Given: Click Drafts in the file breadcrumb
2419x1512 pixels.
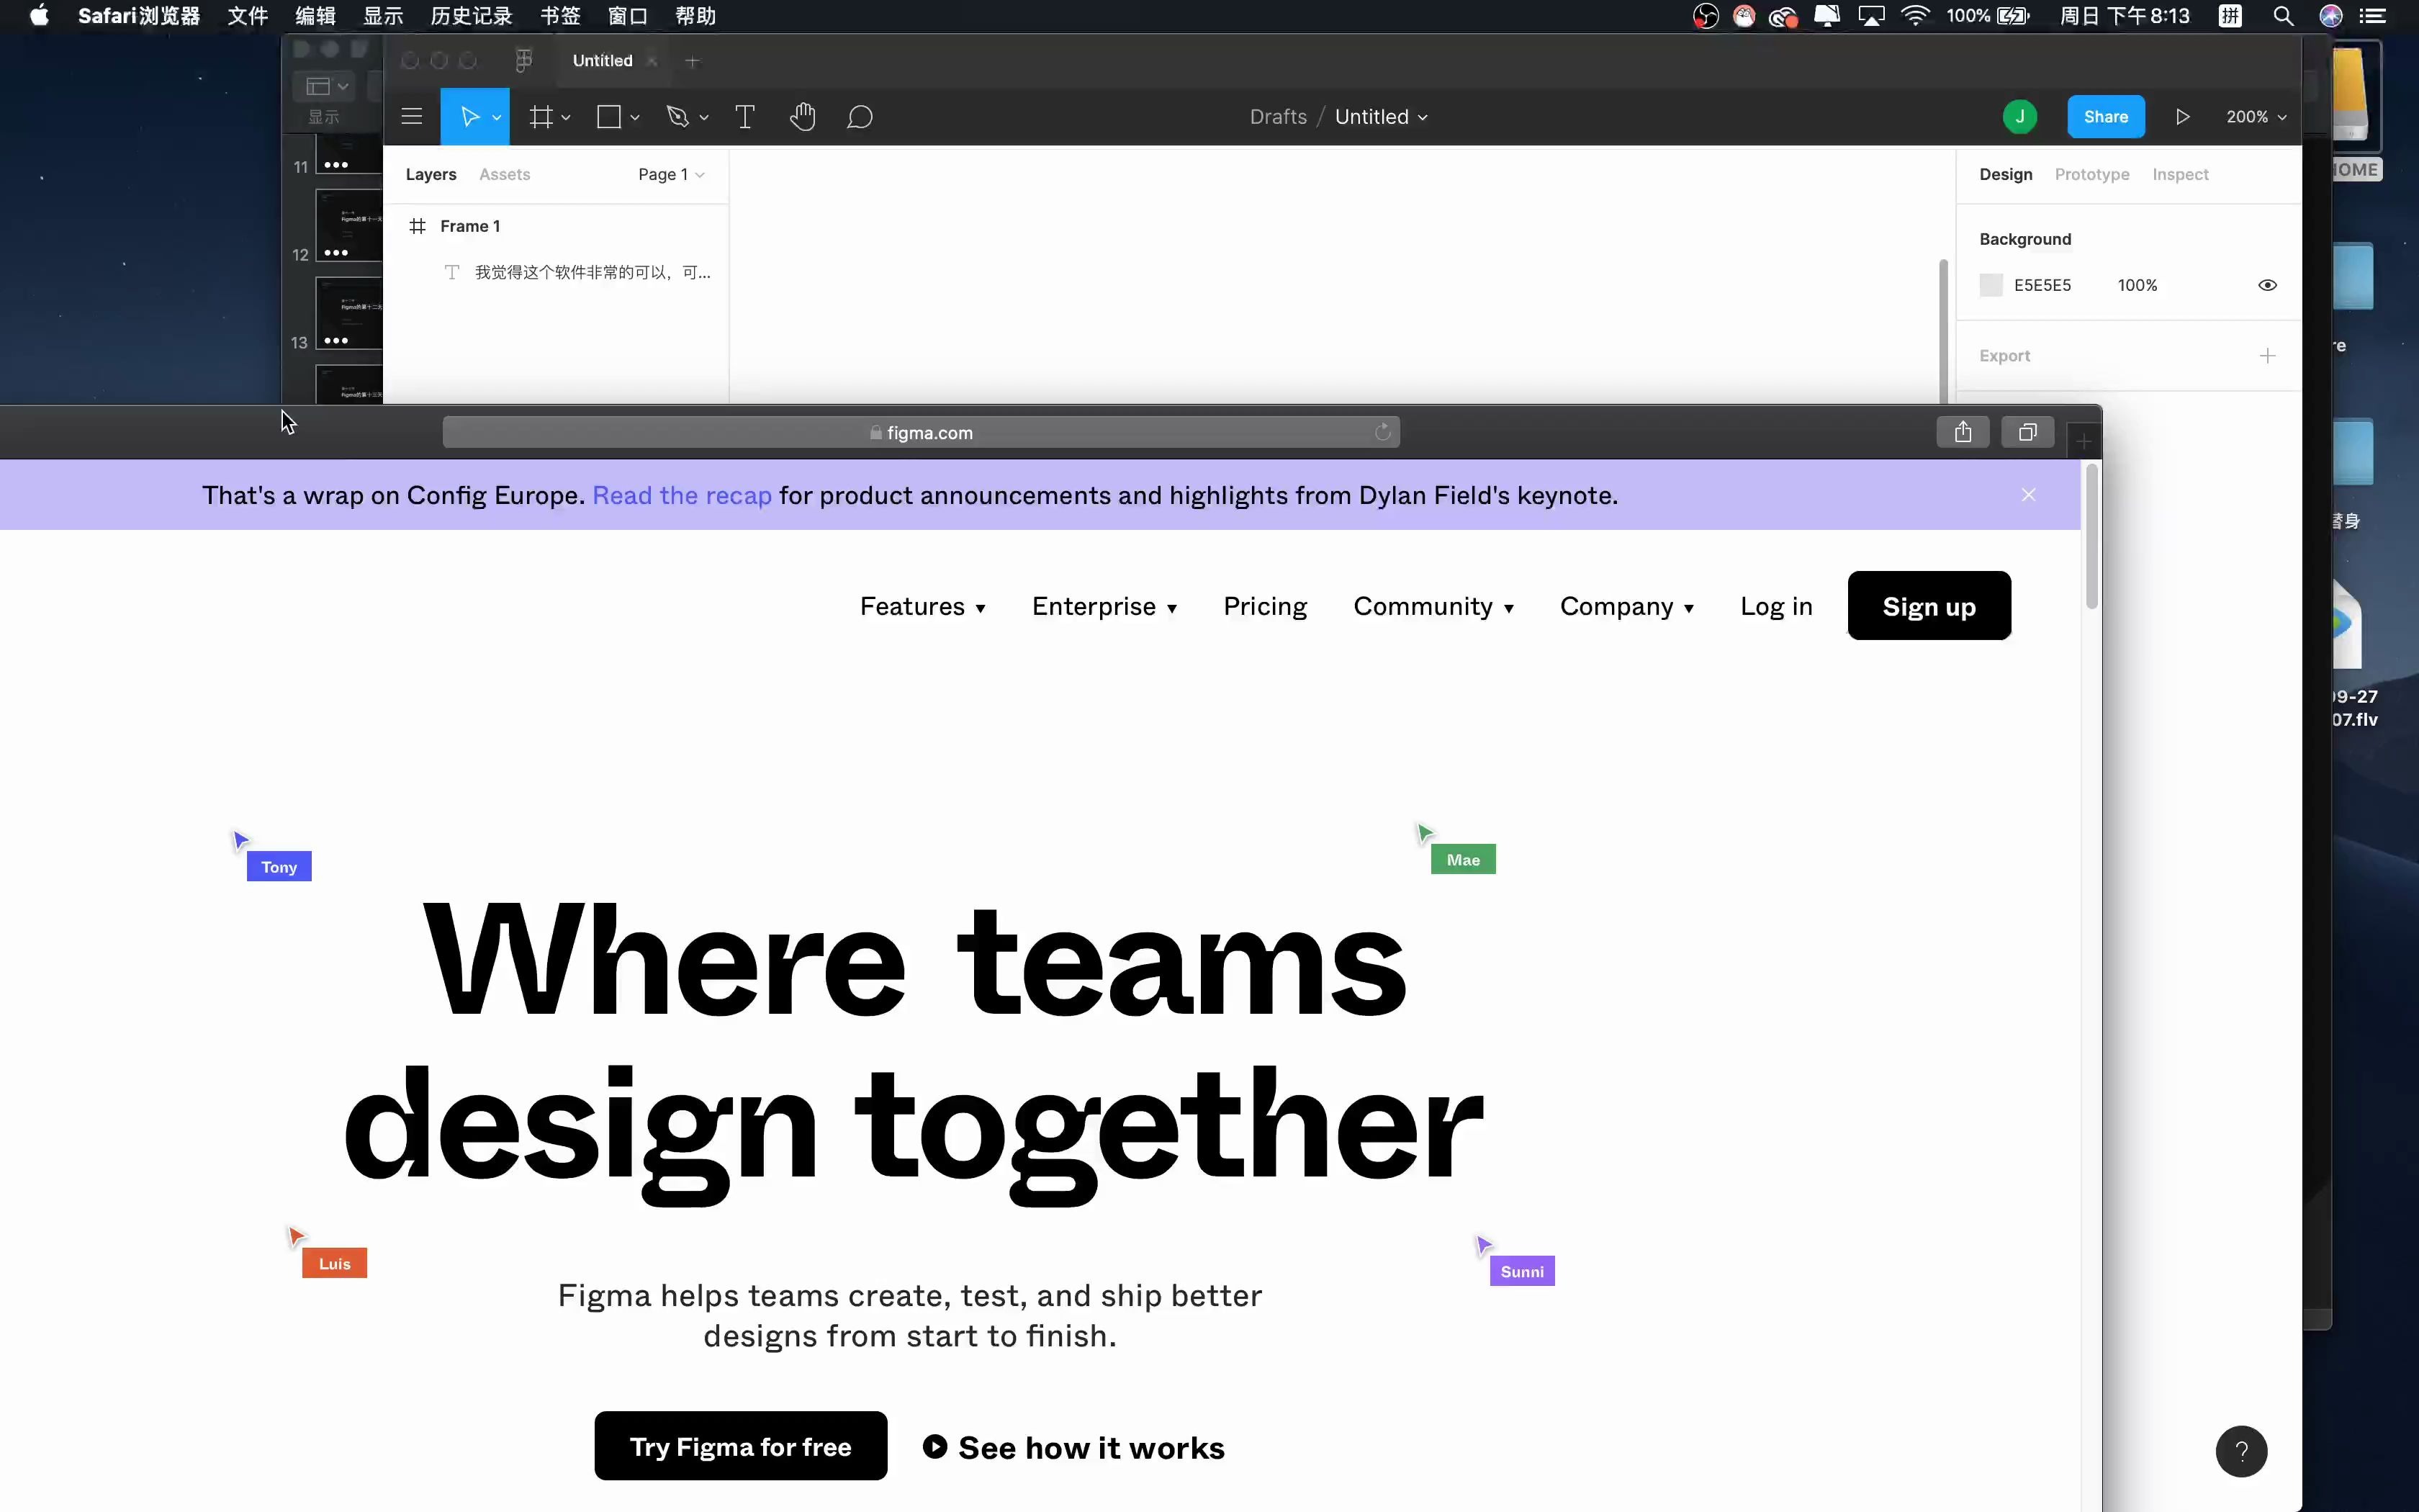Looking at the screenshot, I should 1277,117.
